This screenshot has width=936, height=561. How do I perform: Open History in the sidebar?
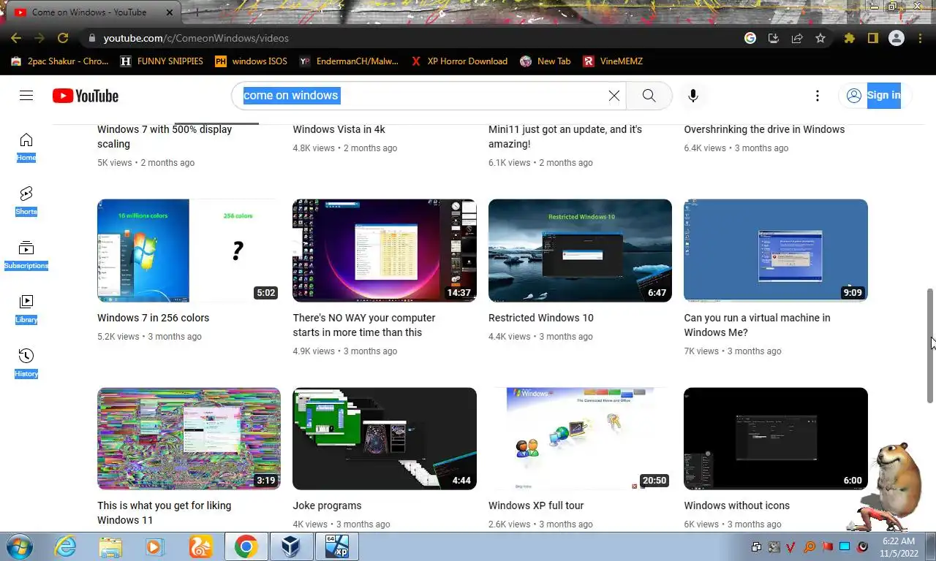point(26,363)
